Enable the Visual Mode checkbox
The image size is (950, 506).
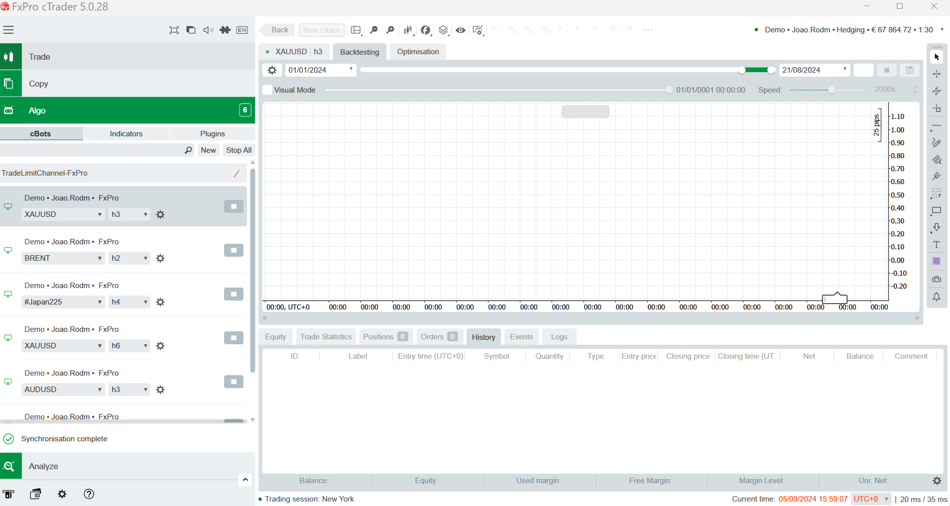[267, 90]
